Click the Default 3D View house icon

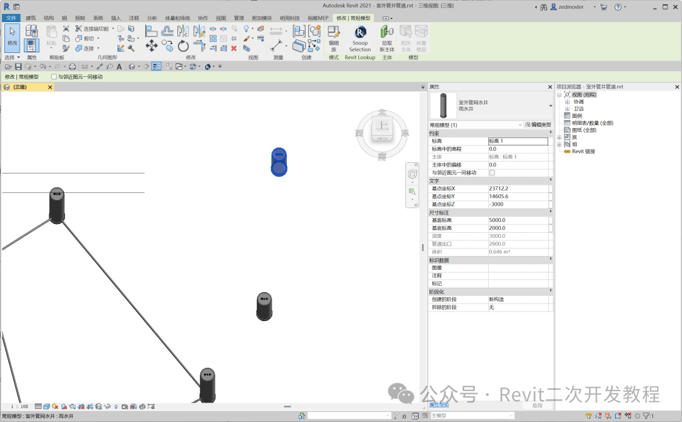(132, 66)
